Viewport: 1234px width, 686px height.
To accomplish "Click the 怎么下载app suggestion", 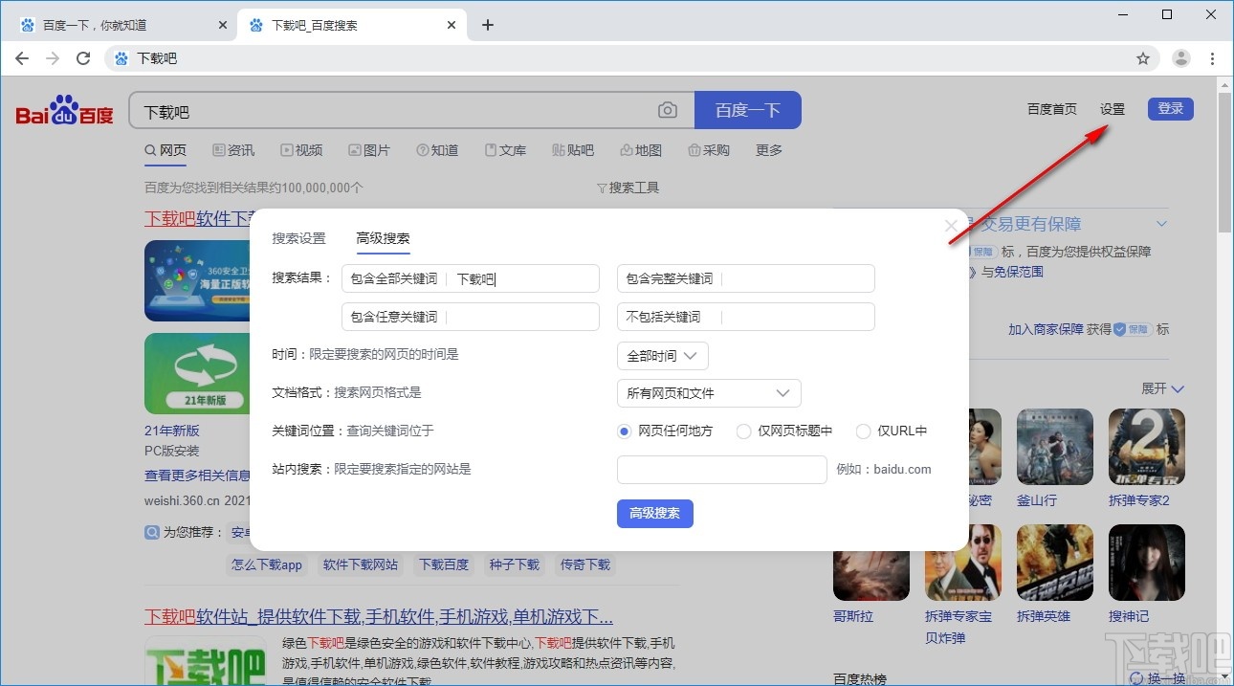I will point(267,564).
